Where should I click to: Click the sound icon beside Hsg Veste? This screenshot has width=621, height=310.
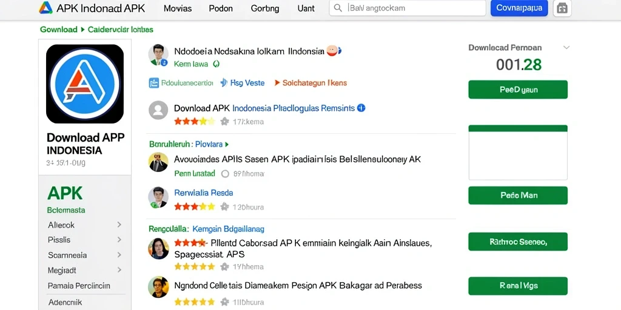point(224,82)
